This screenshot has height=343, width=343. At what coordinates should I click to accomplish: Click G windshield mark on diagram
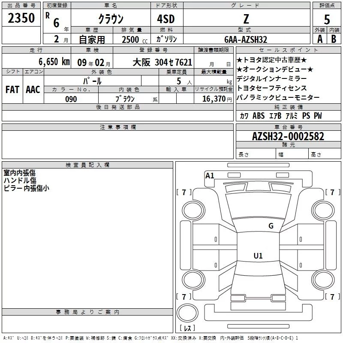click(271, 226)
